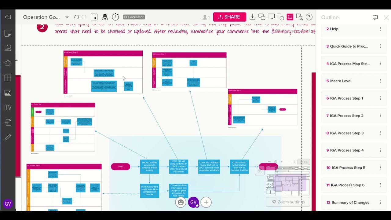The image size is (391, 220).
Task: Open options menu for IGA Process Map Ste...
Action: [x=381, y=64]
